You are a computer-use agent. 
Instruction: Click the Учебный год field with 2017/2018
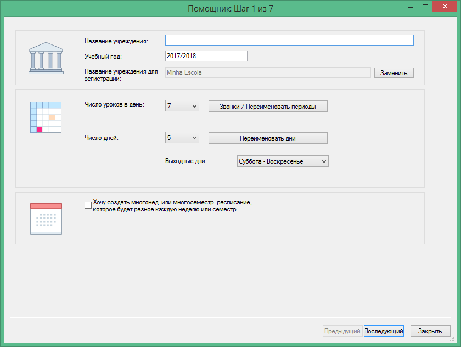click(206, 56)
